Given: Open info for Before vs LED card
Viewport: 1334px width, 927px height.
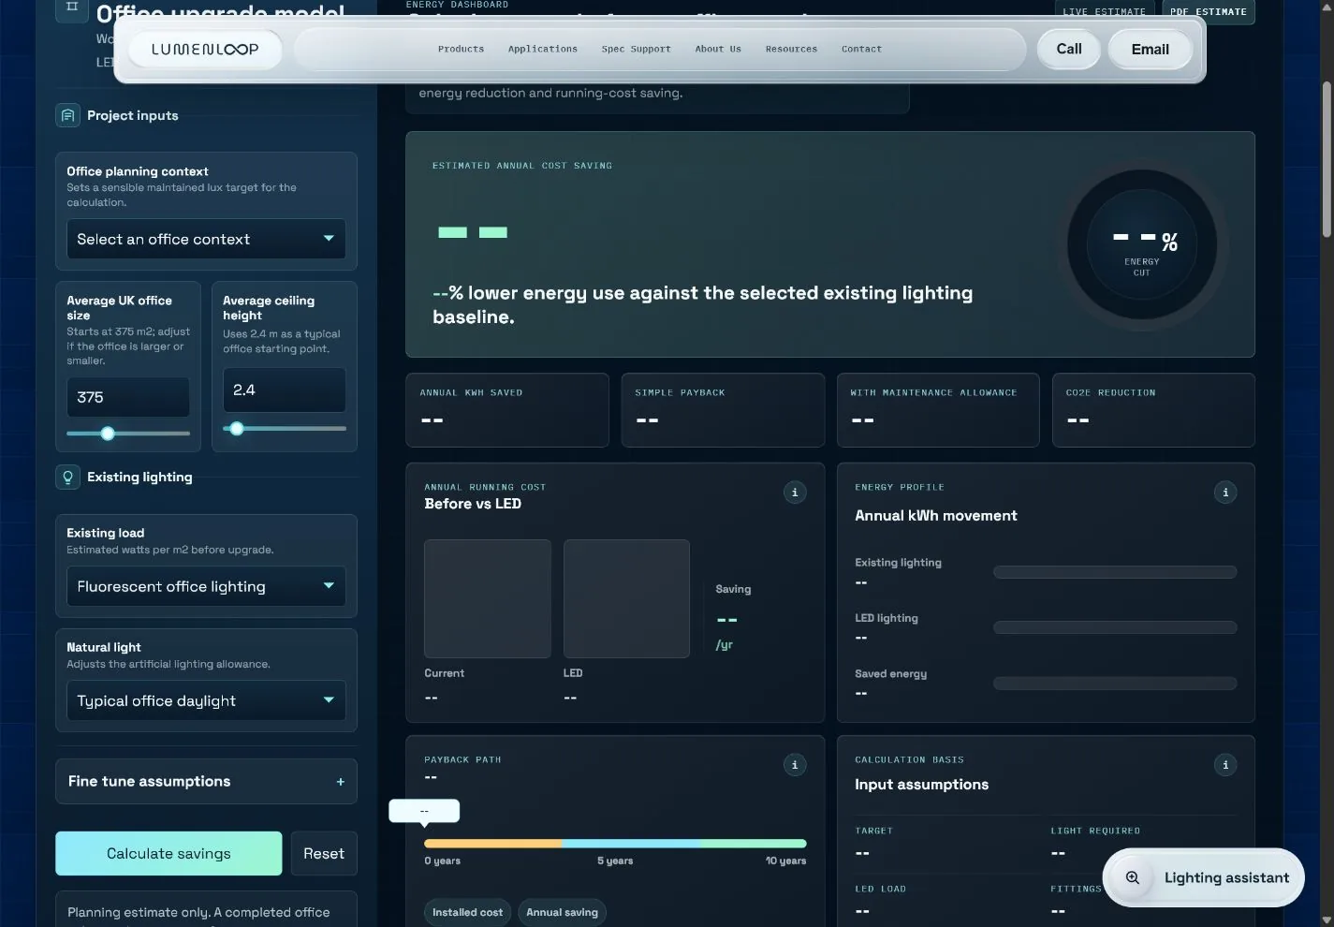Looking at the screenshot, I should [795, 493].
